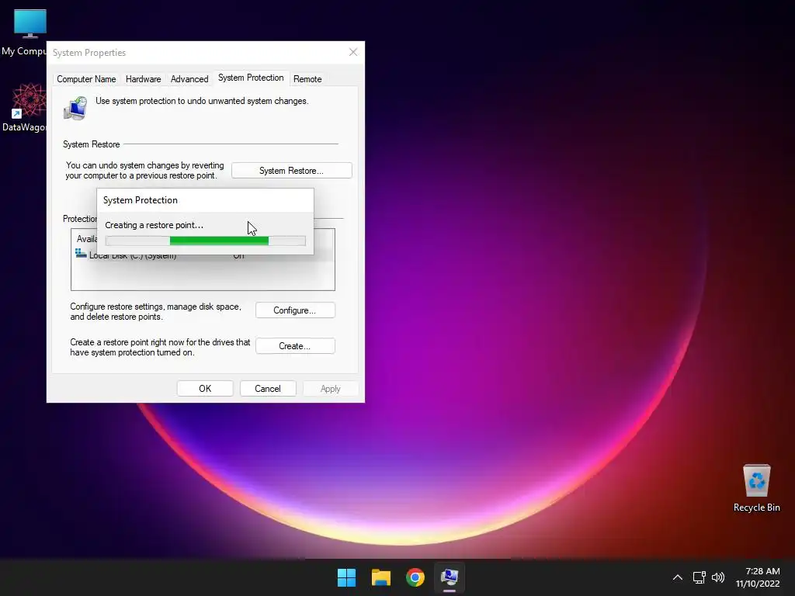Open the clock and date flyout
Image resolution: width=795 pixels, height=596 pixels.
(x=758, y=577)
